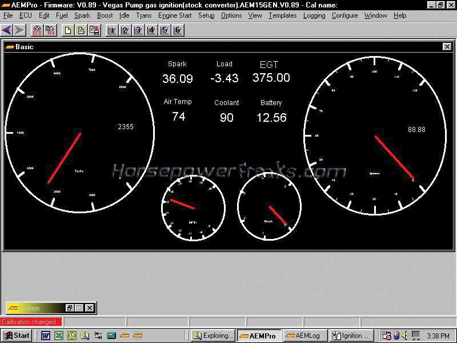
Task: Click the gray forward arrow toolbar icon
Action: [x=19, y=30]
